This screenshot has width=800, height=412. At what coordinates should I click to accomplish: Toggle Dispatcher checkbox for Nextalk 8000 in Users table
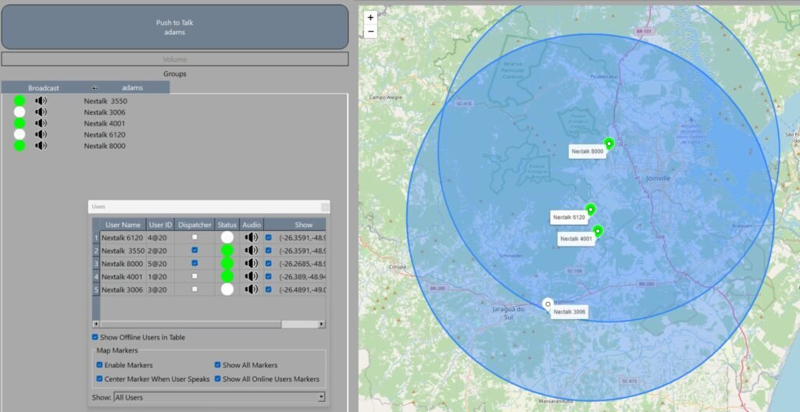point(195,263)
